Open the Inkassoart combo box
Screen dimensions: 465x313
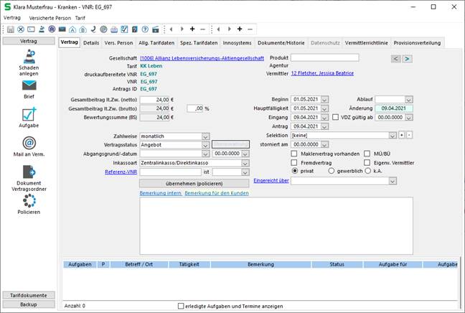click(x=246, y=163)
